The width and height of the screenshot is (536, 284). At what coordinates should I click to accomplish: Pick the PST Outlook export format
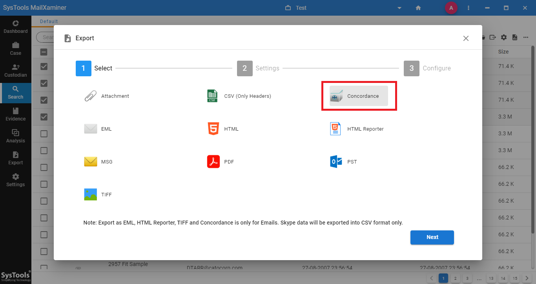343,162
